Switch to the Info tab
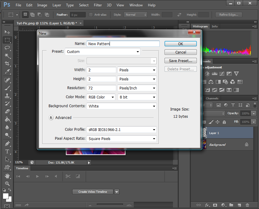The height and width of the screenshot is (209, 259). 215,27
